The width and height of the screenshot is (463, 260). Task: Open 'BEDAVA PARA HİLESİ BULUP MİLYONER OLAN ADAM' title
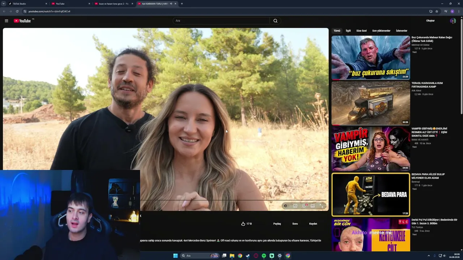(x=428, y=176)
